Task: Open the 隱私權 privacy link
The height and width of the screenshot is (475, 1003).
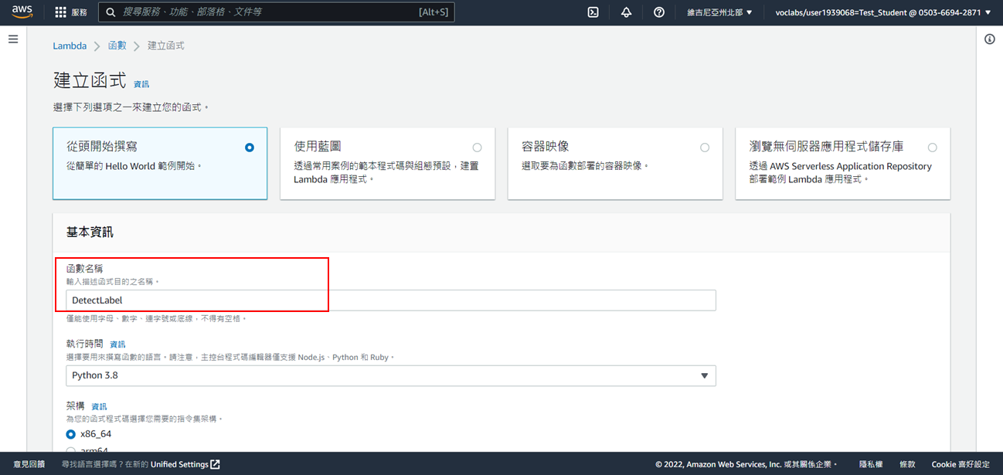Action: [x=871, y=464]
